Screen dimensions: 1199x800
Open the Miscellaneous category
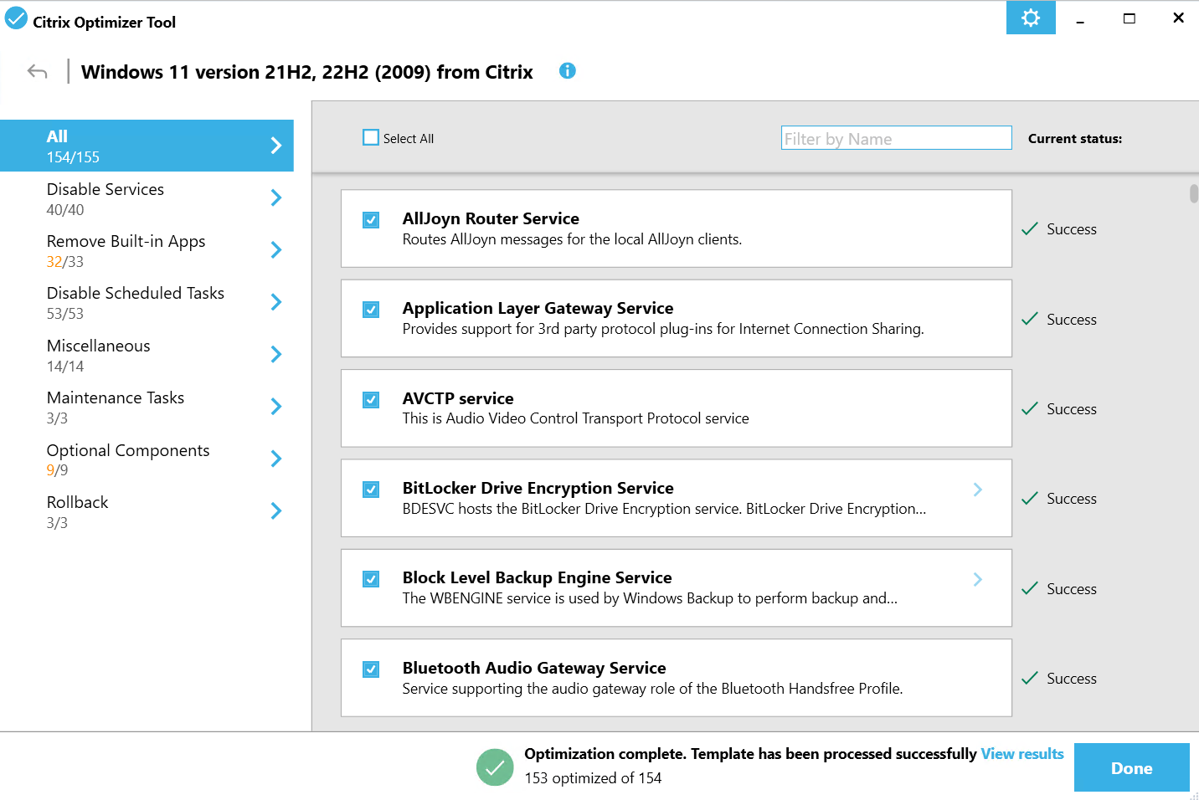point(147,355)
